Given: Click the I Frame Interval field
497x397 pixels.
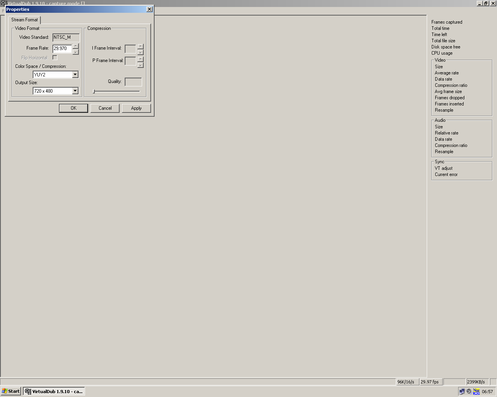Looking at the screenshot, I should (x=130, y=49).
